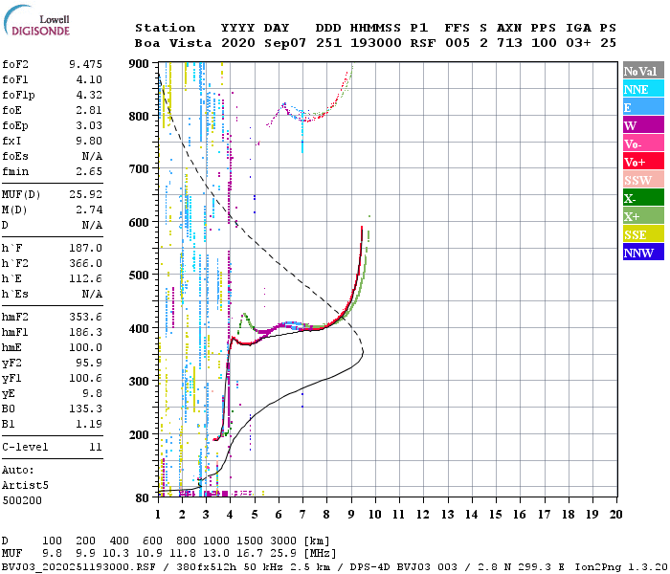Click the hmE value 100.0

[x=85, y=347]
